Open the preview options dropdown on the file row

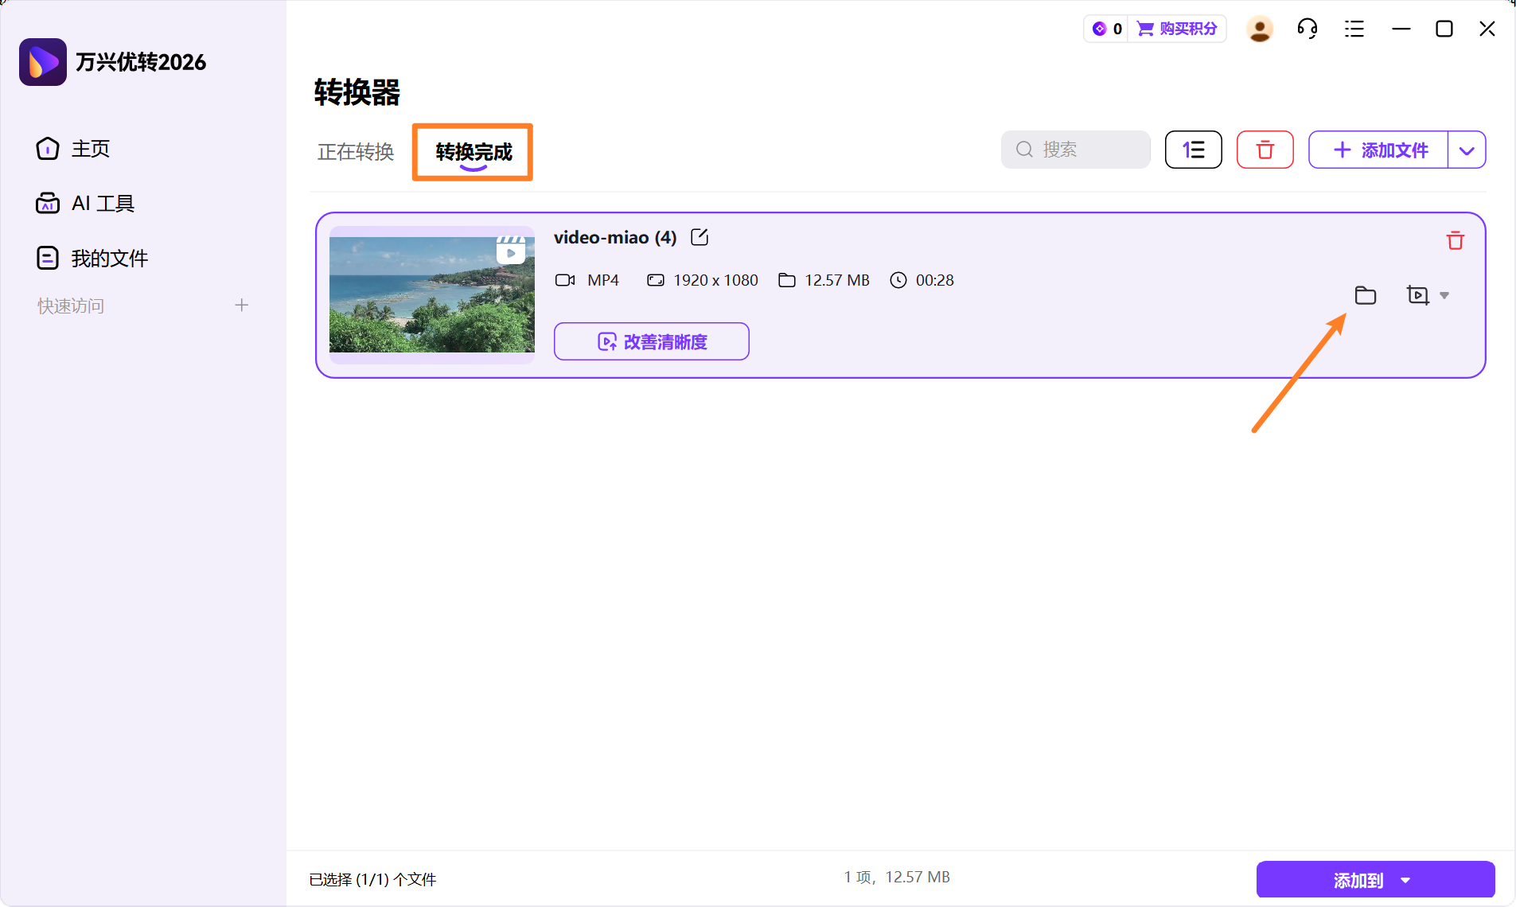(x=1445, y=295)
